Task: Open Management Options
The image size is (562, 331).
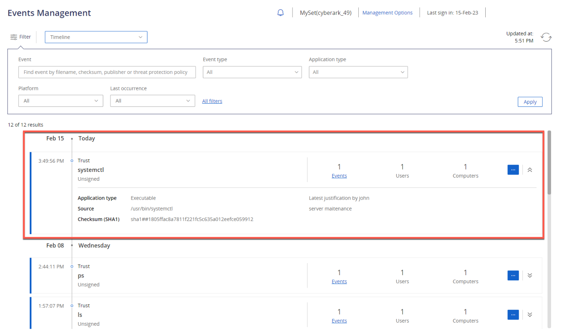Action: point(387,12)
